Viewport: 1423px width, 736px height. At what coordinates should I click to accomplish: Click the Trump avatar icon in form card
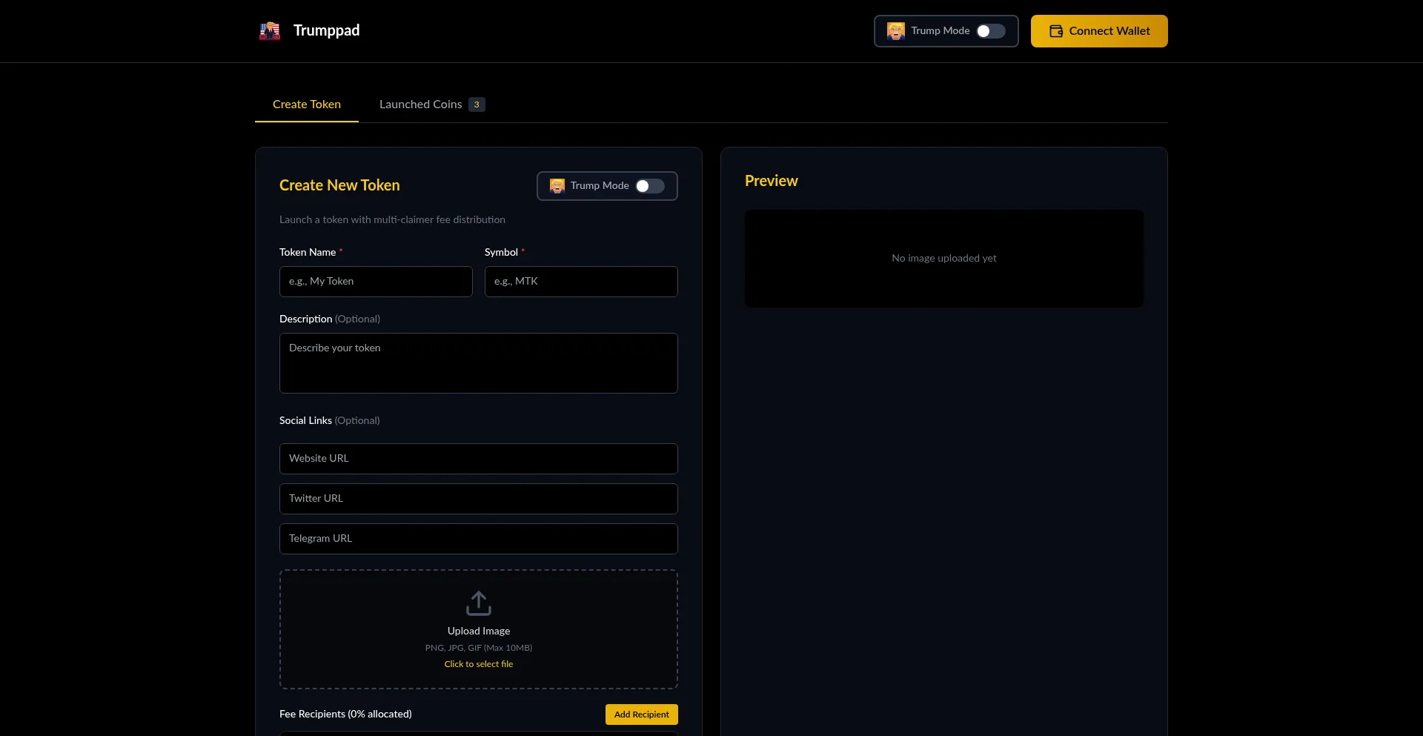[557, 186]
